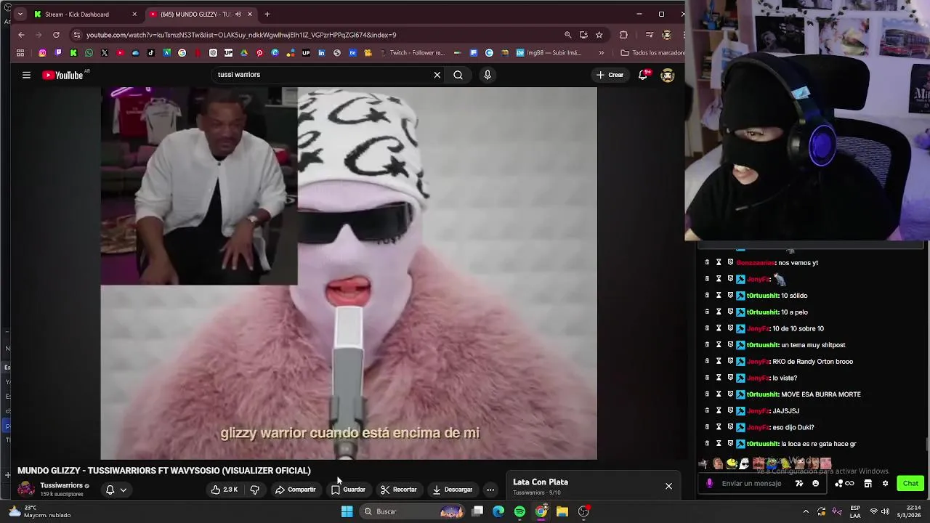Image resolution: width=930 pixels, height=523 pixels.
Task: Open Spotify from the taskbar
Action: coord(519,511)
